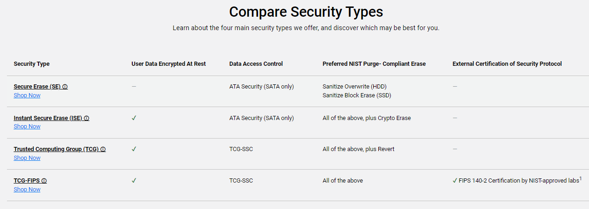Click the encrypted checkmark in Trusted Computing Group row
This screenshot has height=209, width=589.
coord(134,149)
